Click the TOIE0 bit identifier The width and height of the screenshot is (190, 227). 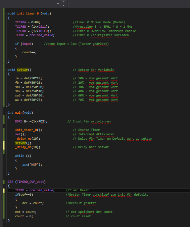coord(43,31)
